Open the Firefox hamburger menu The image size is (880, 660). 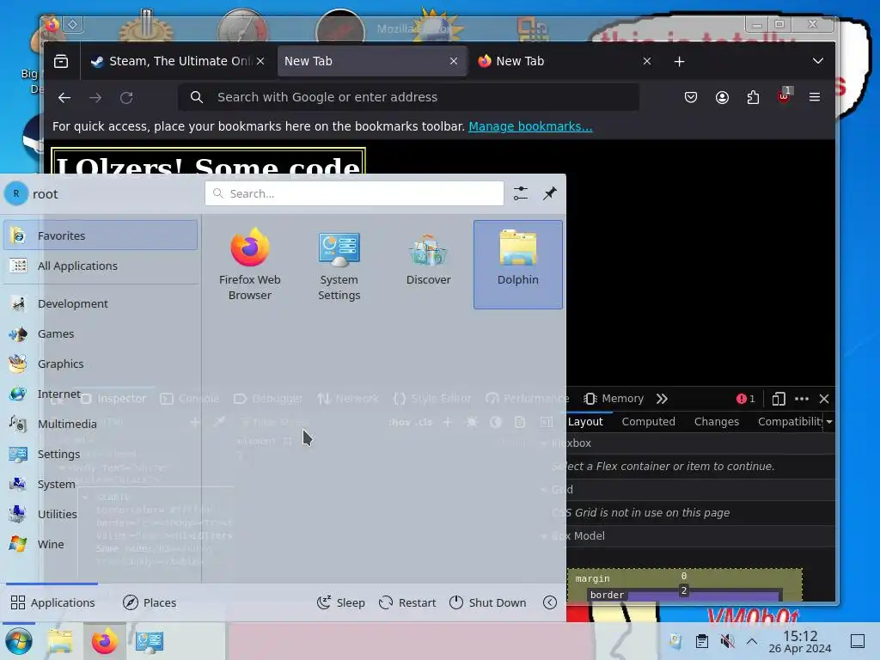point(815,98)
